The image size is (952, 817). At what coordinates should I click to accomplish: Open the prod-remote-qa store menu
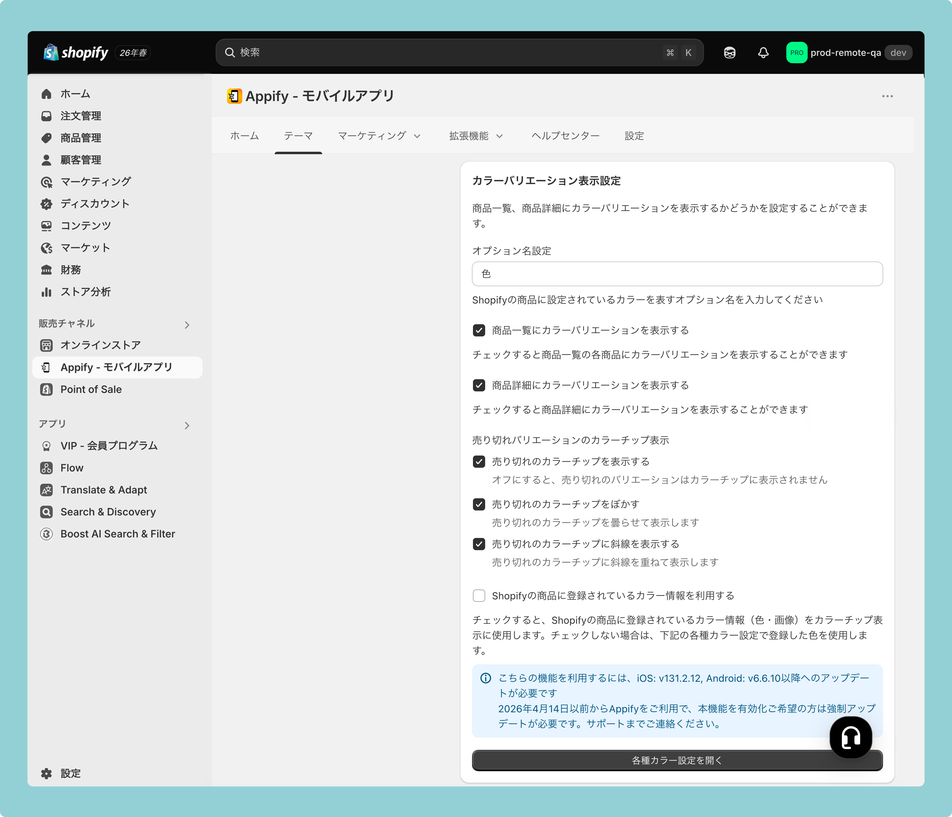(x=849, y=53)
